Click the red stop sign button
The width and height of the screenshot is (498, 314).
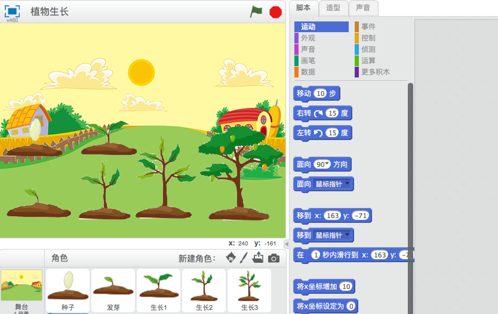275,12
